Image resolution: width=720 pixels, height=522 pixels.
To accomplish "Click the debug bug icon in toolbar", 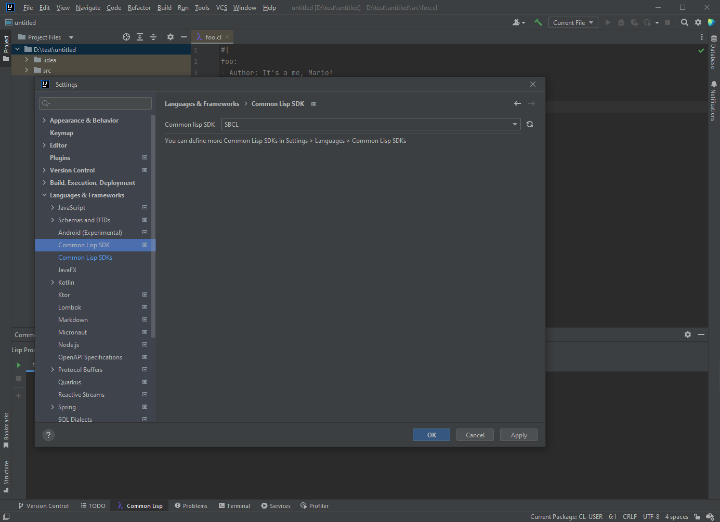I will point(621,22).
